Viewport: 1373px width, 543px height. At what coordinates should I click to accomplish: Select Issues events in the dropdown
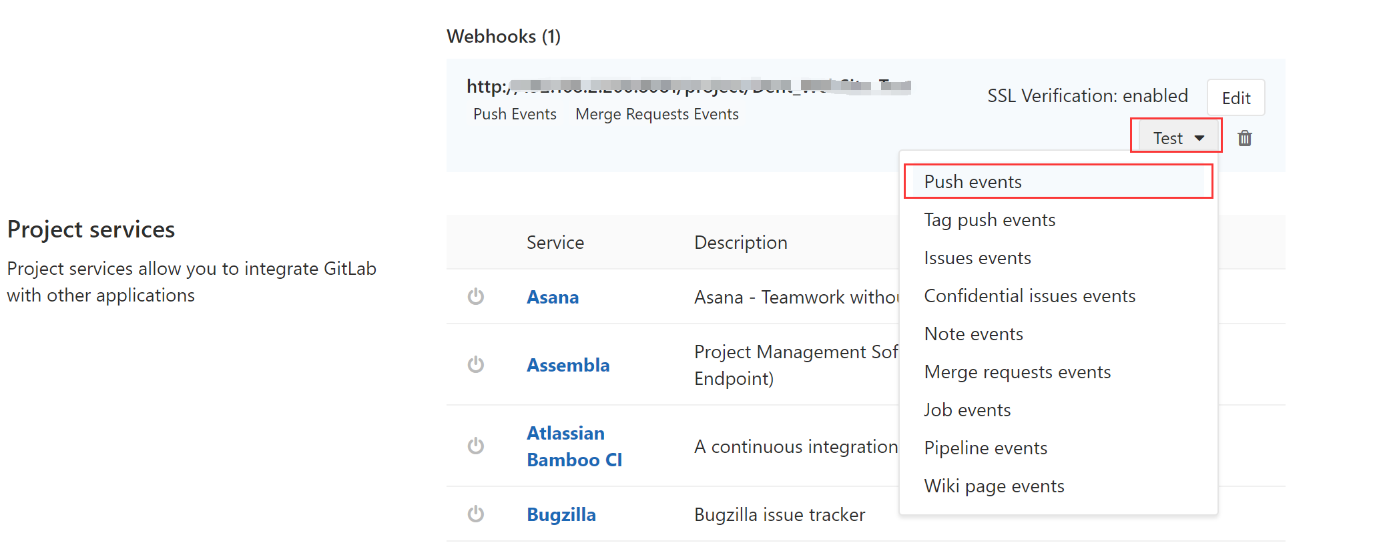point(977,258)
